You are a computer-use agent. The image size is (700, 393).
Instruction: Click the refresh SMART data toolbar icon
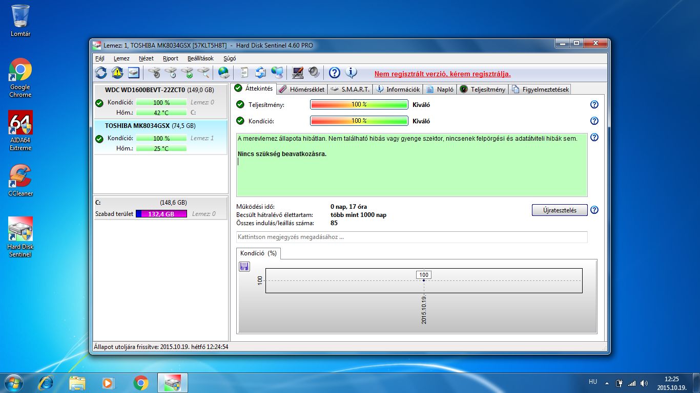pyautogui.click(x=101, y=73)
